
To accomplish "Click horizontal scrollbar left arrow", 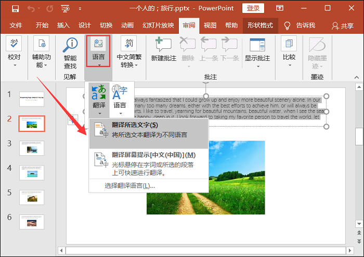I will pos(61,251).
